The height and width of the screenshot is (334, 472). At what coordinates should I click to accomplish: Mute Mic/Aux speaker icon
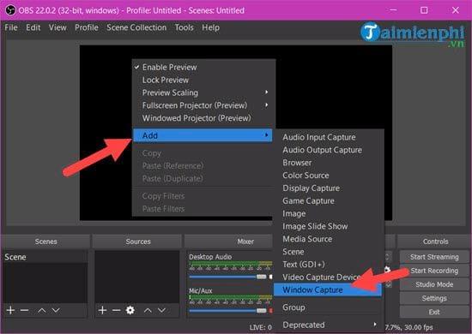click(270, 311)
